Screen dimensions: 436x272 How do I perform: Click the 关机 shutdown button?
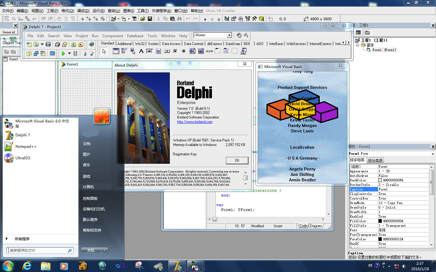coord(91,250)
